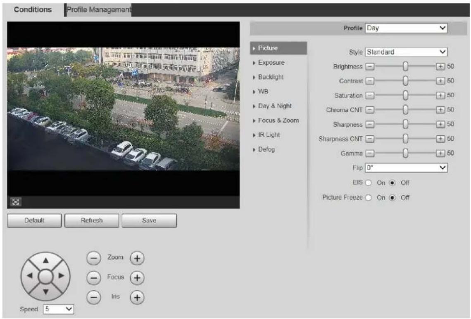
Task: Expand the Focus & Zoom section
Action: [278, 121]
